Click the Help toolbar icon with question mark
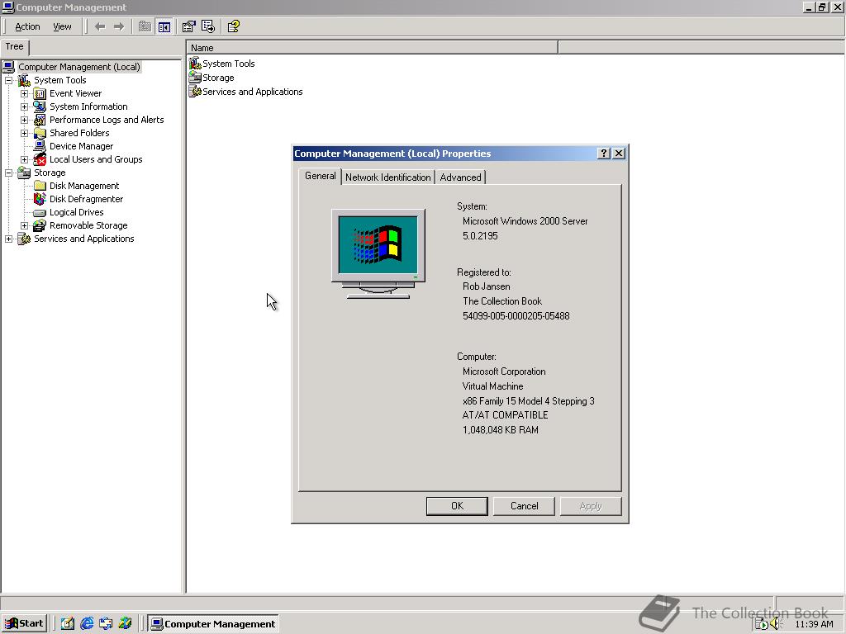846x634 pixels. point(233,26)
